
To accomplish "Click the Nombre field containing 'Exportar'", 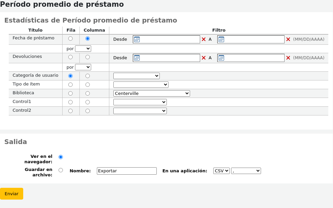I will pyautogui.click(x=126, y=171).
